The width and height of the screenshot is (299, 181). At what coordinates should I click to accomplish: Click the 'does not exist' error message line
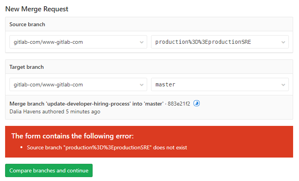pos(107,147)
